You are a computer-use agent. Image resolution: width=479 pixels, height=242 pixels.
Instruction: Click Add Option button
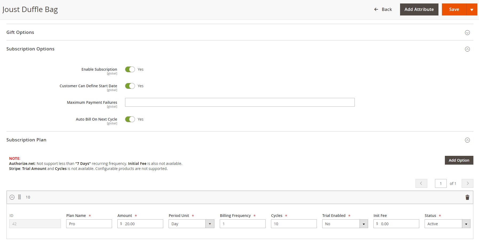459,160
